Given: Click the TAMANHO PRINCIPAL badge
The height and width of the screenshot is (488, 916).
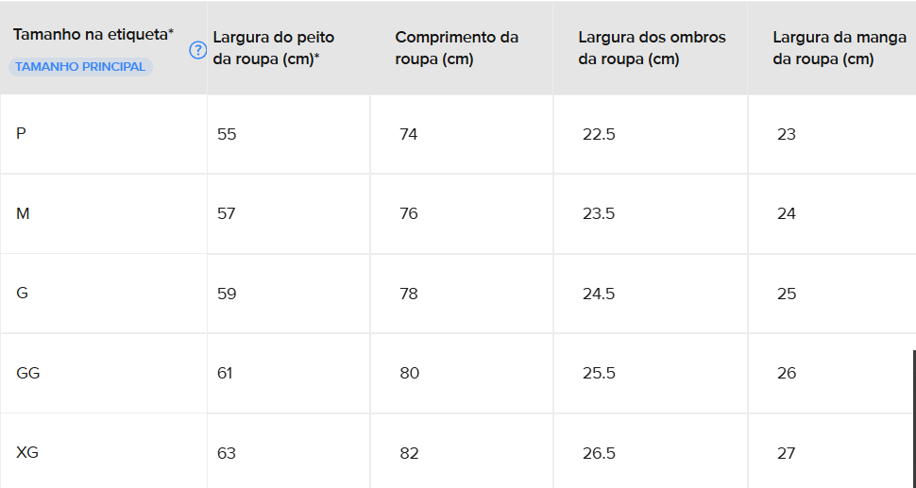Looking at the screenshot, I should [80, 67].
